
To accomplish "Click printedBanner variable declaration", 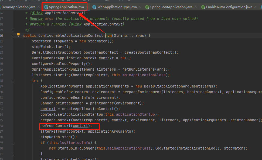I will pyautogui.click(x=70, y=103).
